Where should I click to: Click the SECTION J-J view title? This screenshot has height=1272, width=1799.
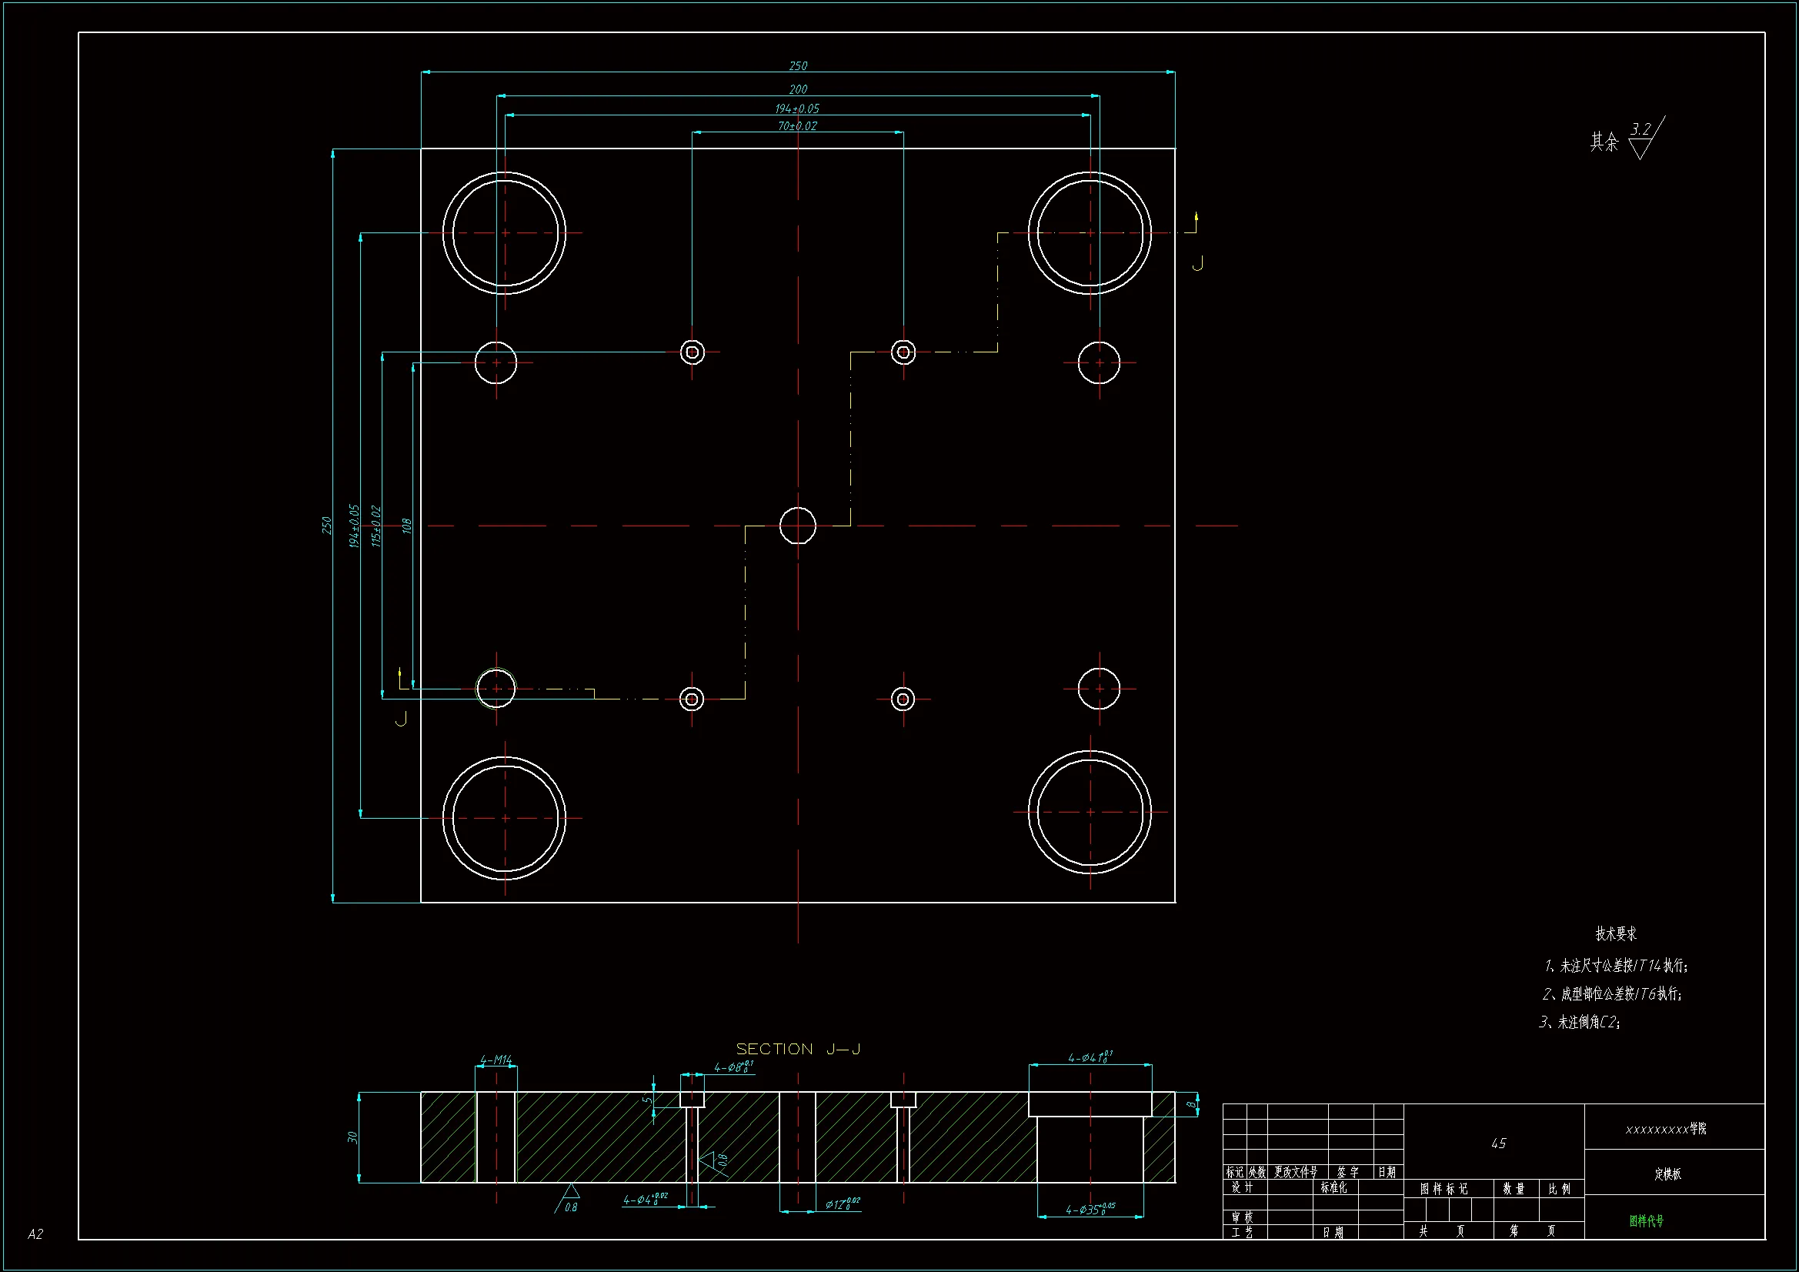(x=798, y=1049)
